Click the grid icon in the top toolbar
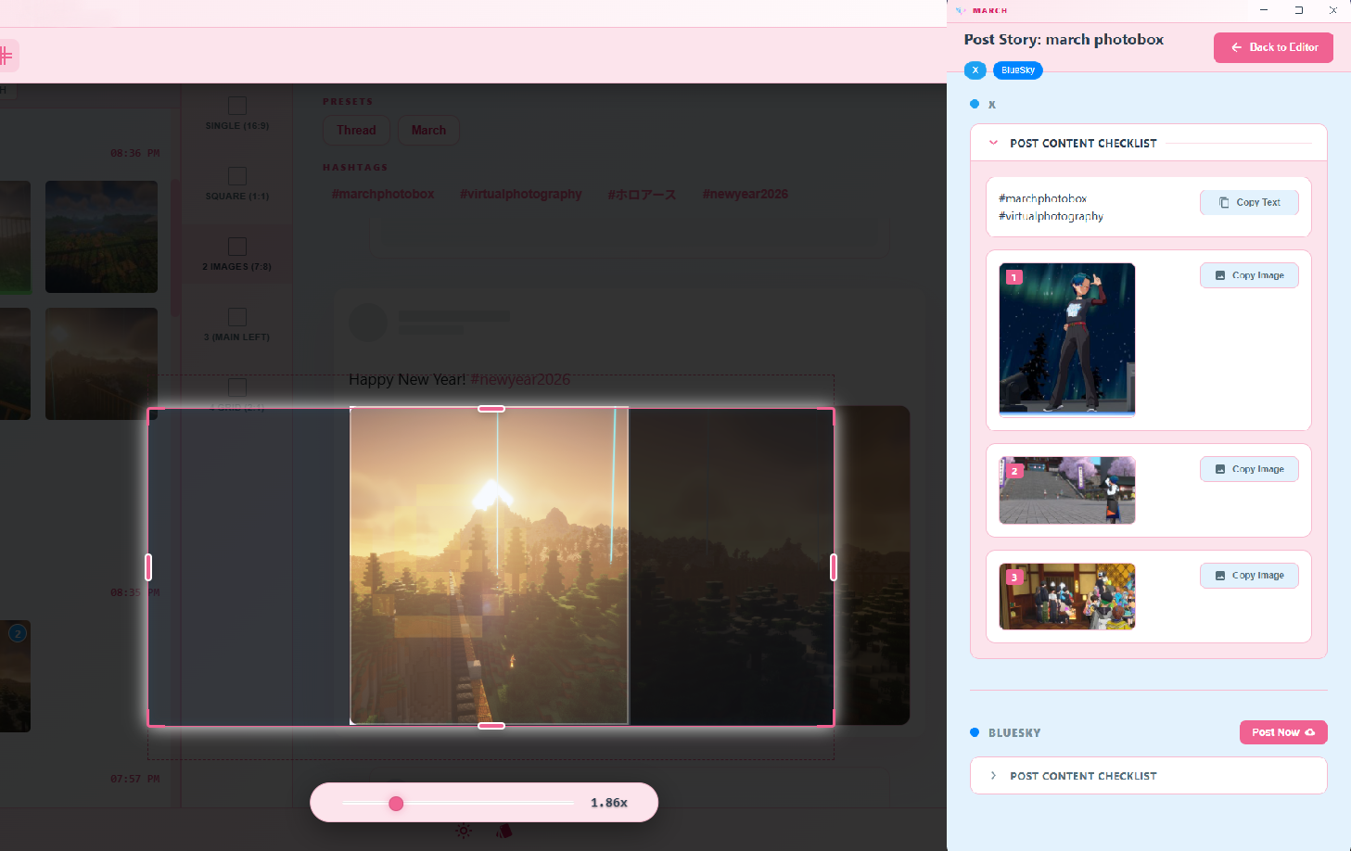The image size is (1351, 851). click(6, 56)
